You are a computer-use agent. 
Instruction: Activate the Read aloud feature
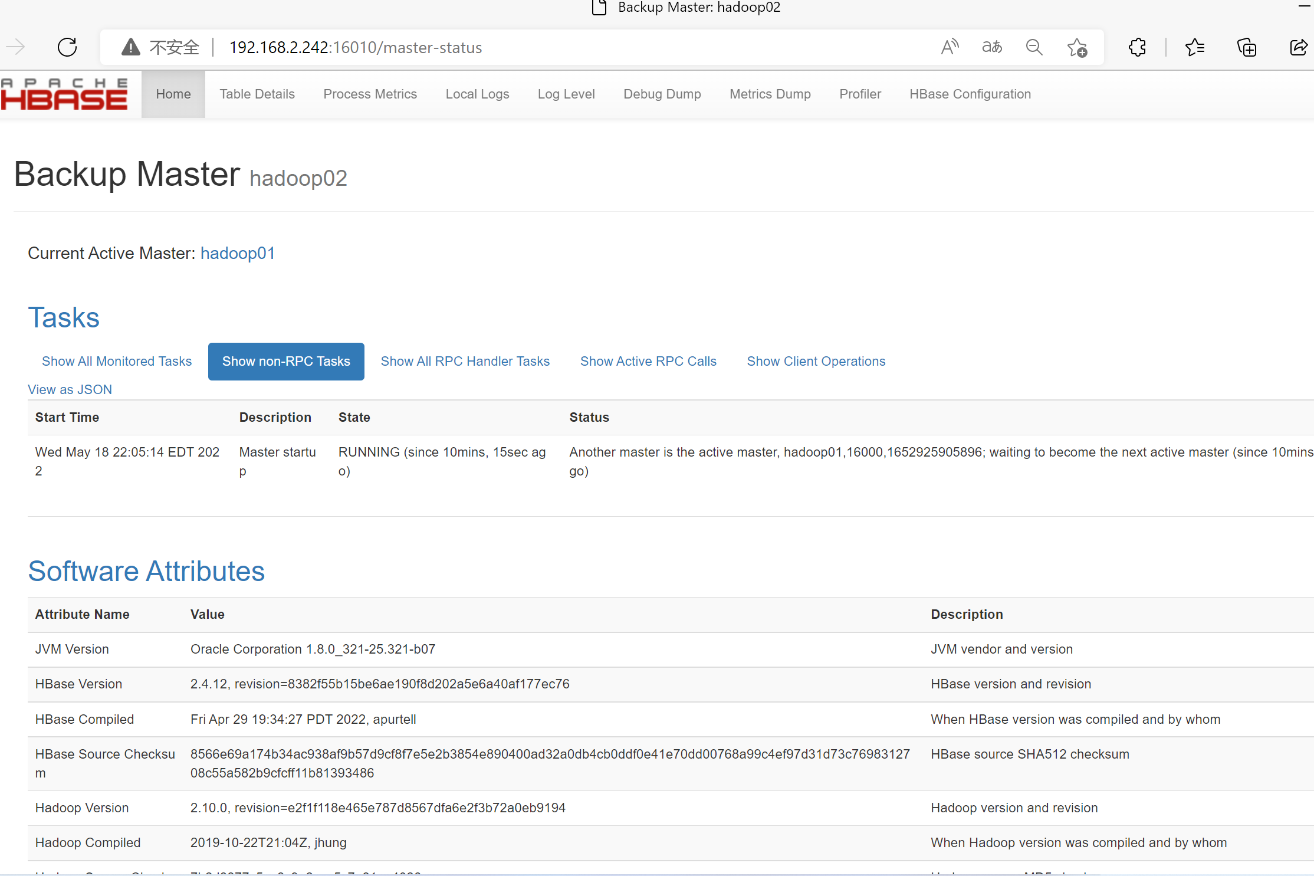coord(950,47)
